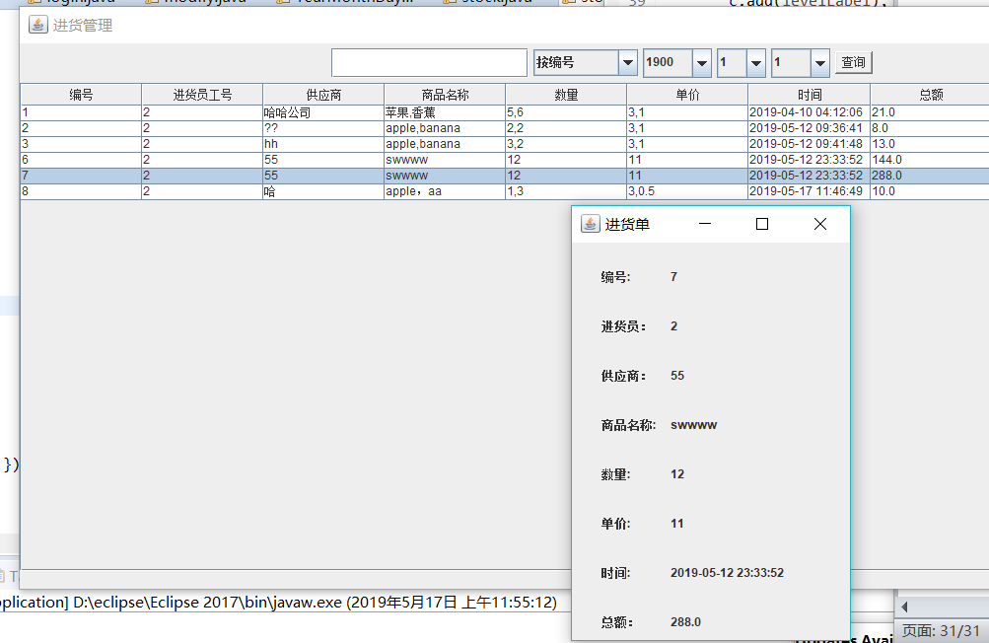Click the 供应商: value 55 in 进货单
Screen dimensions: 989x643
click(x=677, y=376)
